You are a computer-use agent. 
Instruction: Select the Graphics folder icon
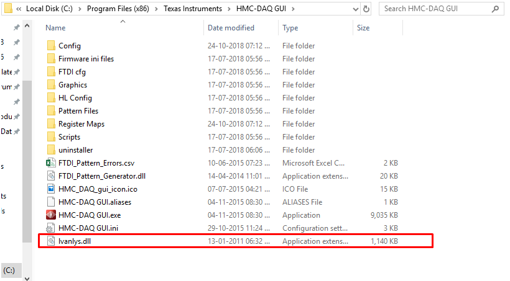pyautogui.click(x=51, y=84)
